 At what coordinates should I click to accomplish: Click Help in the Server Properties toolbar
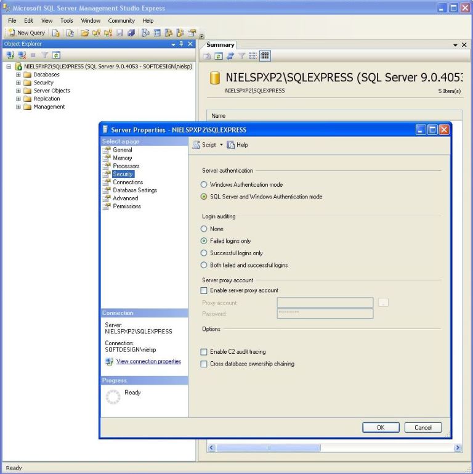(238, 145)
